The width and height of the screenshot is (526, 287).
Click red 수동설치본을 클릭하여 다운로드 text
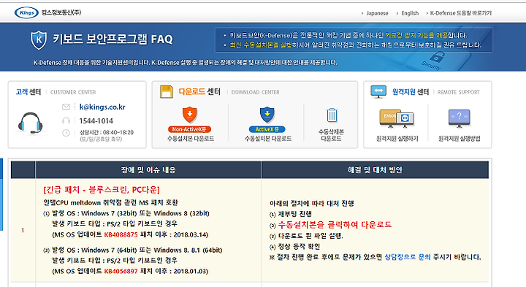(x=335, y=225)
